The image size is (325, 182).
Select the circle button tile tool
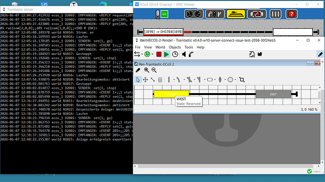(x=230, y=79)
